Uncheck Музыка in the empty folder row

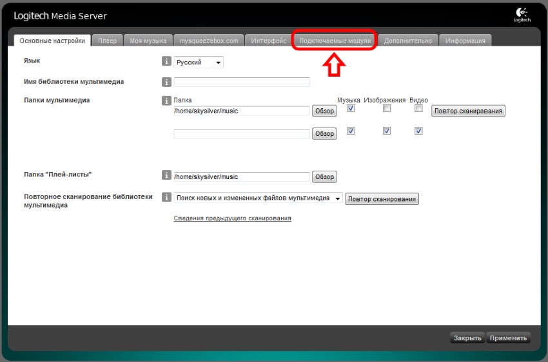(x=351, y=131)
